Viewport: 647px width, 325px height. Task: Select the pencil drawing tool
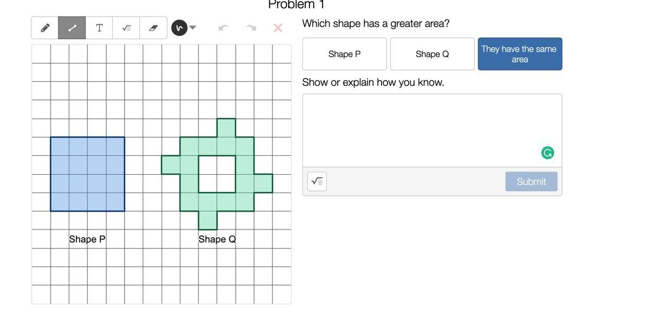tap(45, 28)
